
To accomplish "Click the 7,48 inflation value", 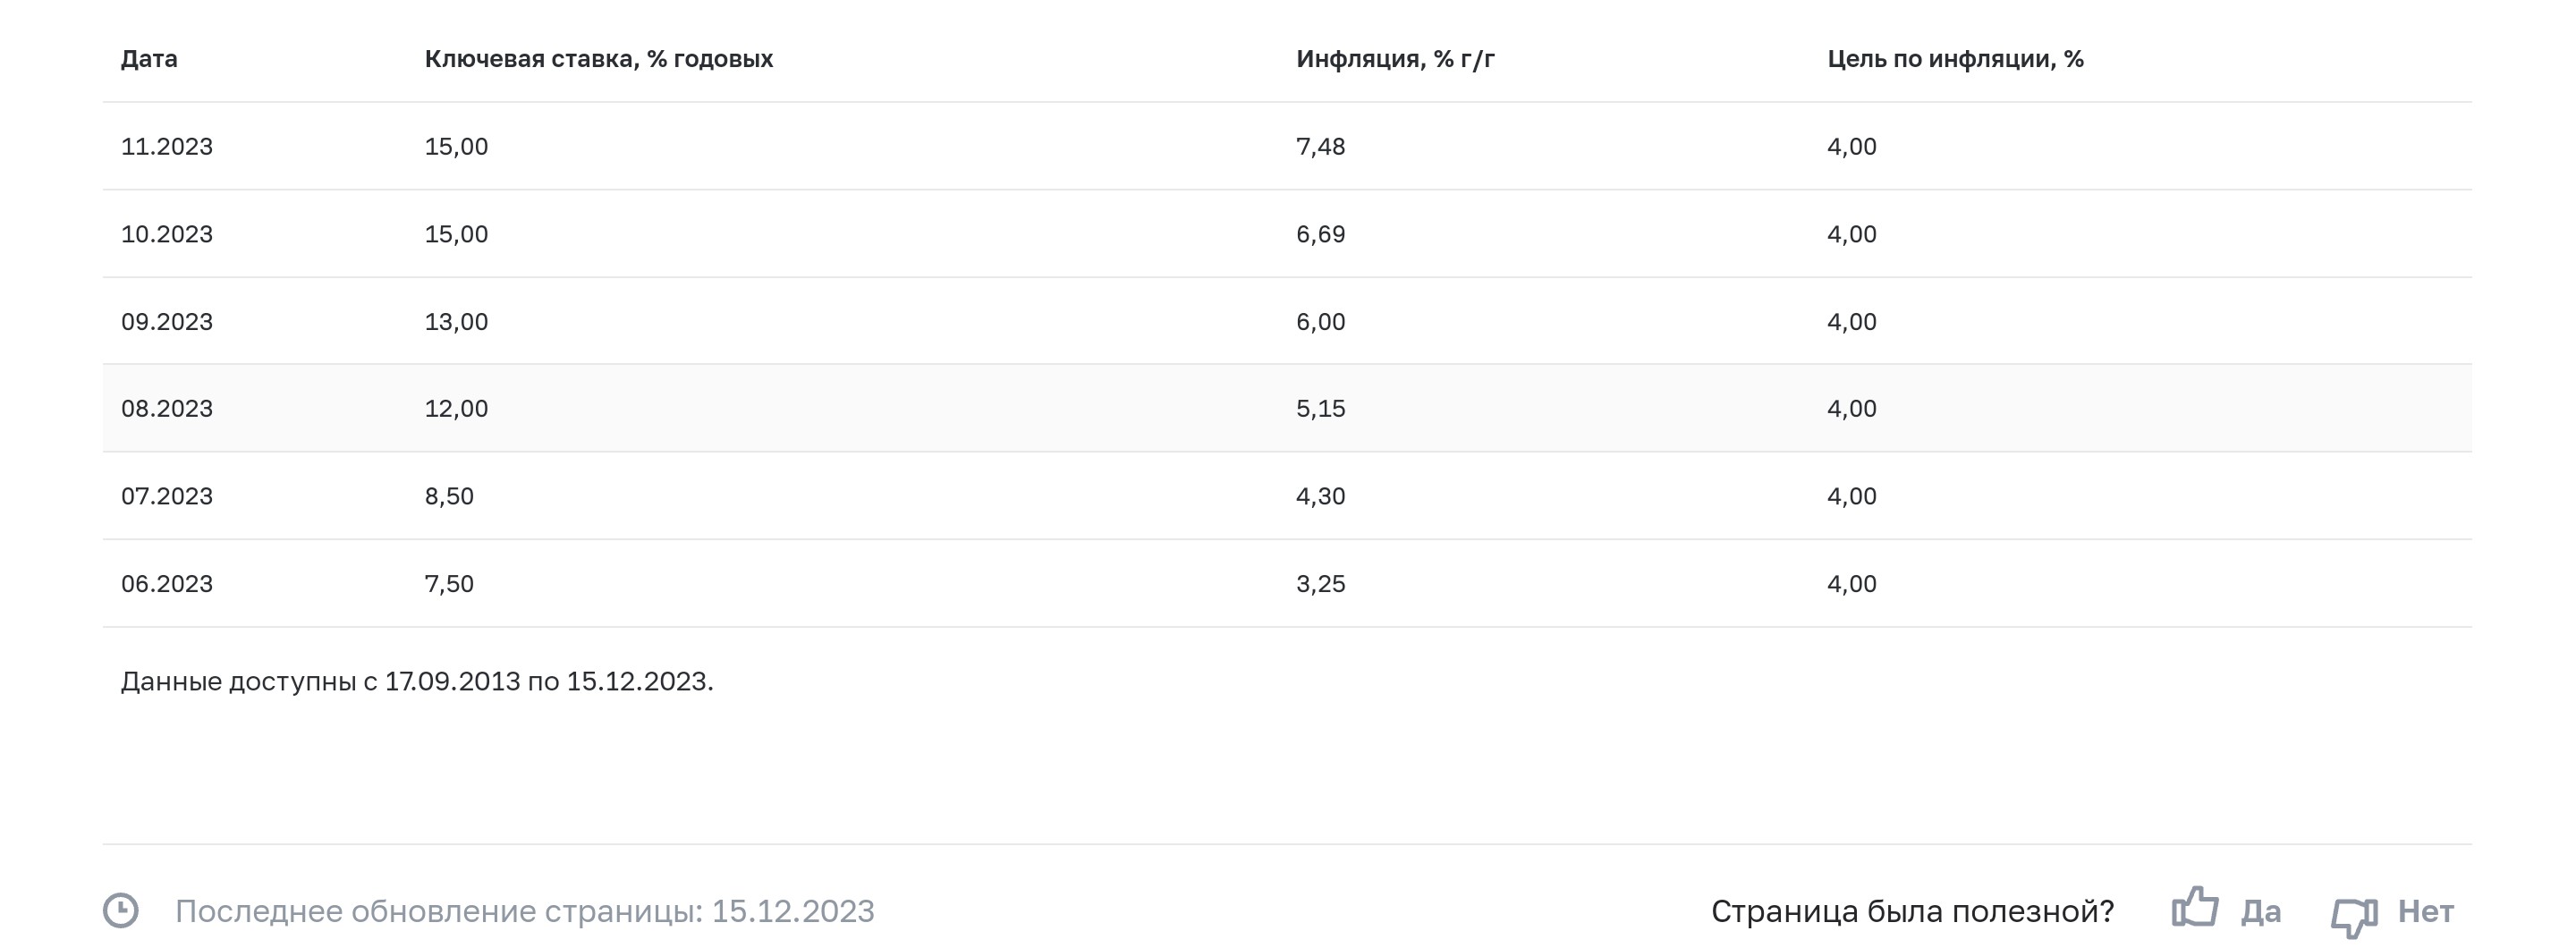I will click(1320, 147).
